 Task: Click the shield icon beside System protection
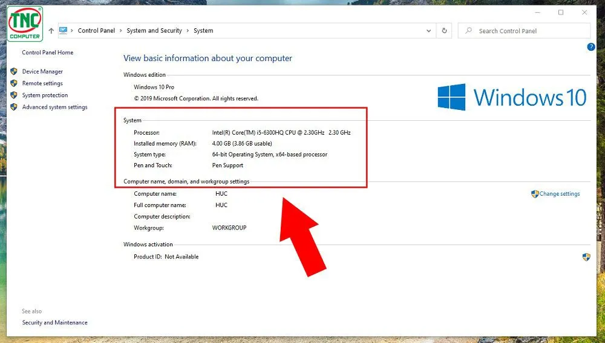click(x=13, y=95)
